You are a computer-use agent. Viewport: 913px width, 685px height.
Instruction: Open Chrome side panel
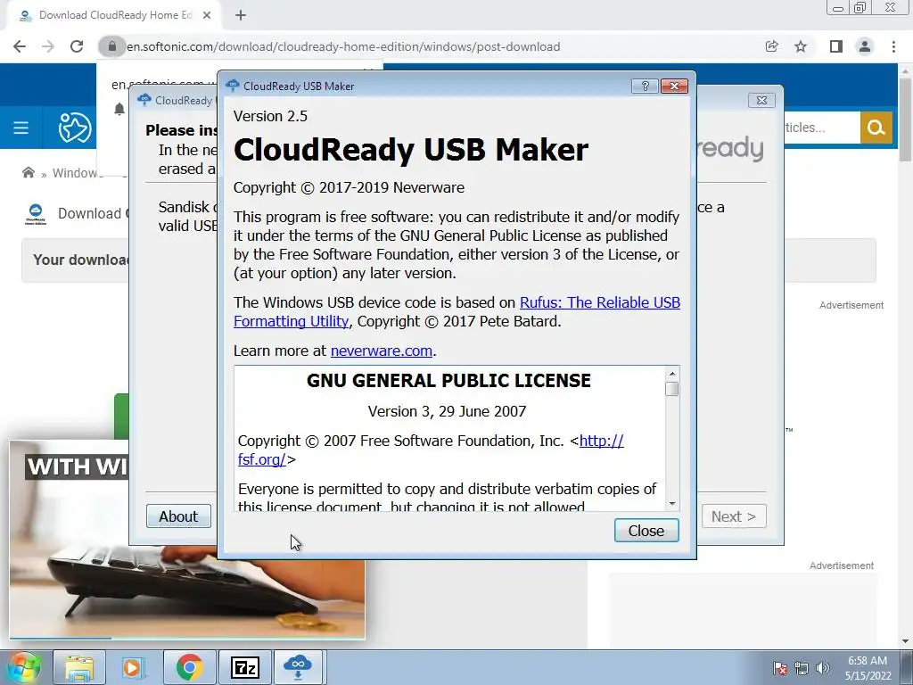836,46
